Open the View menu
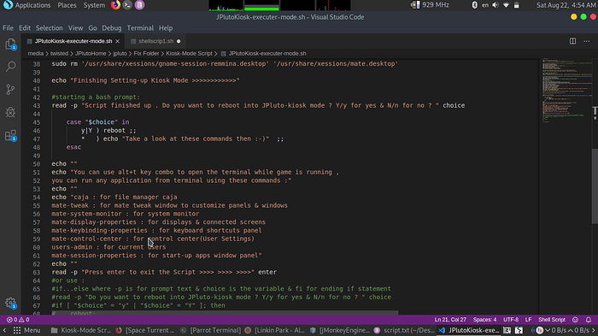This screenshot has width=598, height=336. coord(75,28)
